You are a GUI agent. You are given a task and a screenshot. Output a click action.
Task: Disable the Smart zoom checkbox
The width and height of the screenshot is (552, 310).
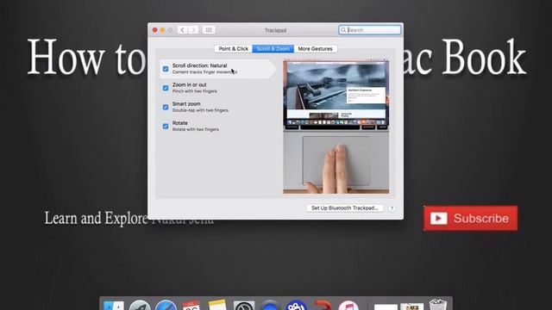tap(166, 107)
